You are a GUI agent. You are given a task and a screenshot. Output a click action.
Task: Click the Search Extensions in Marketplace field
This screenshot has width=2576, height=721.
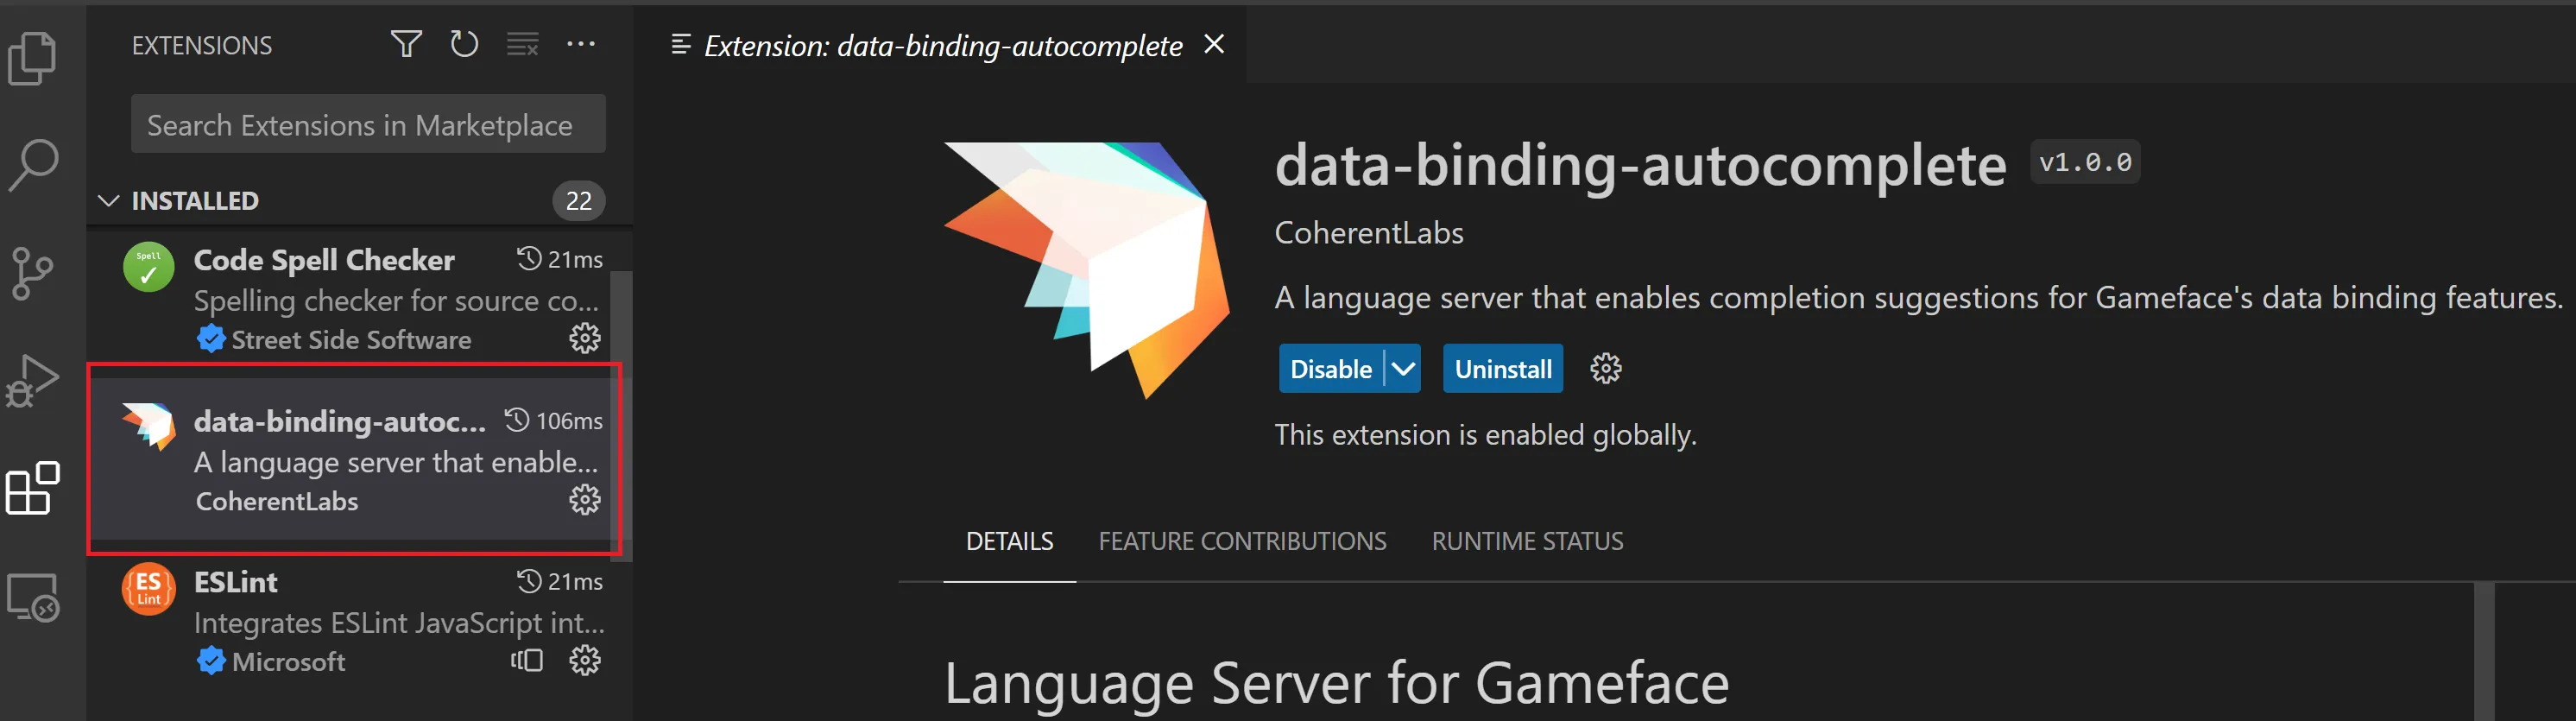tap(368, 125)
